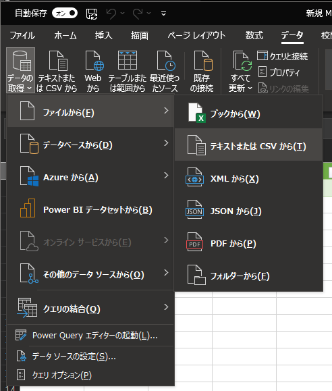Click the folder source icon
The height and width of the screenshot is (391, 332).
196,275
